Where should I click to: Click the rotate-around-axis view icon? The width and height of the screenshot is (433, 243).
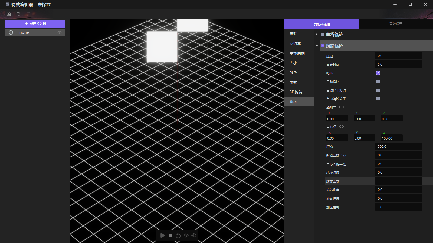tap(186, 235)
